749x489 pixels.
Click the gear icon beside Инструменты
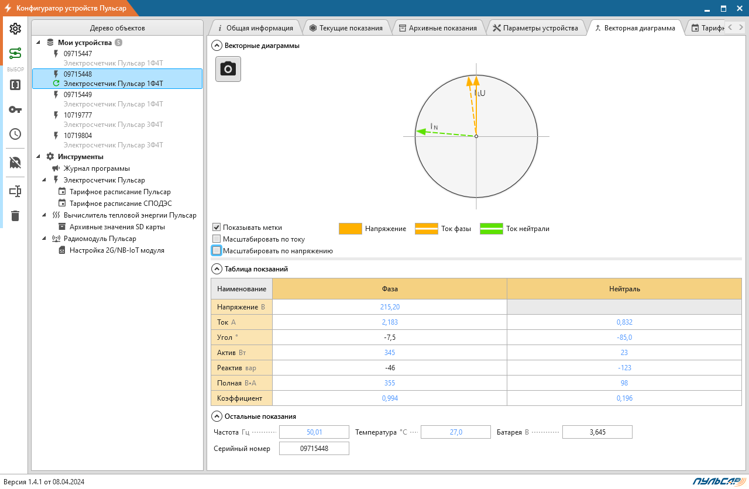50,157
